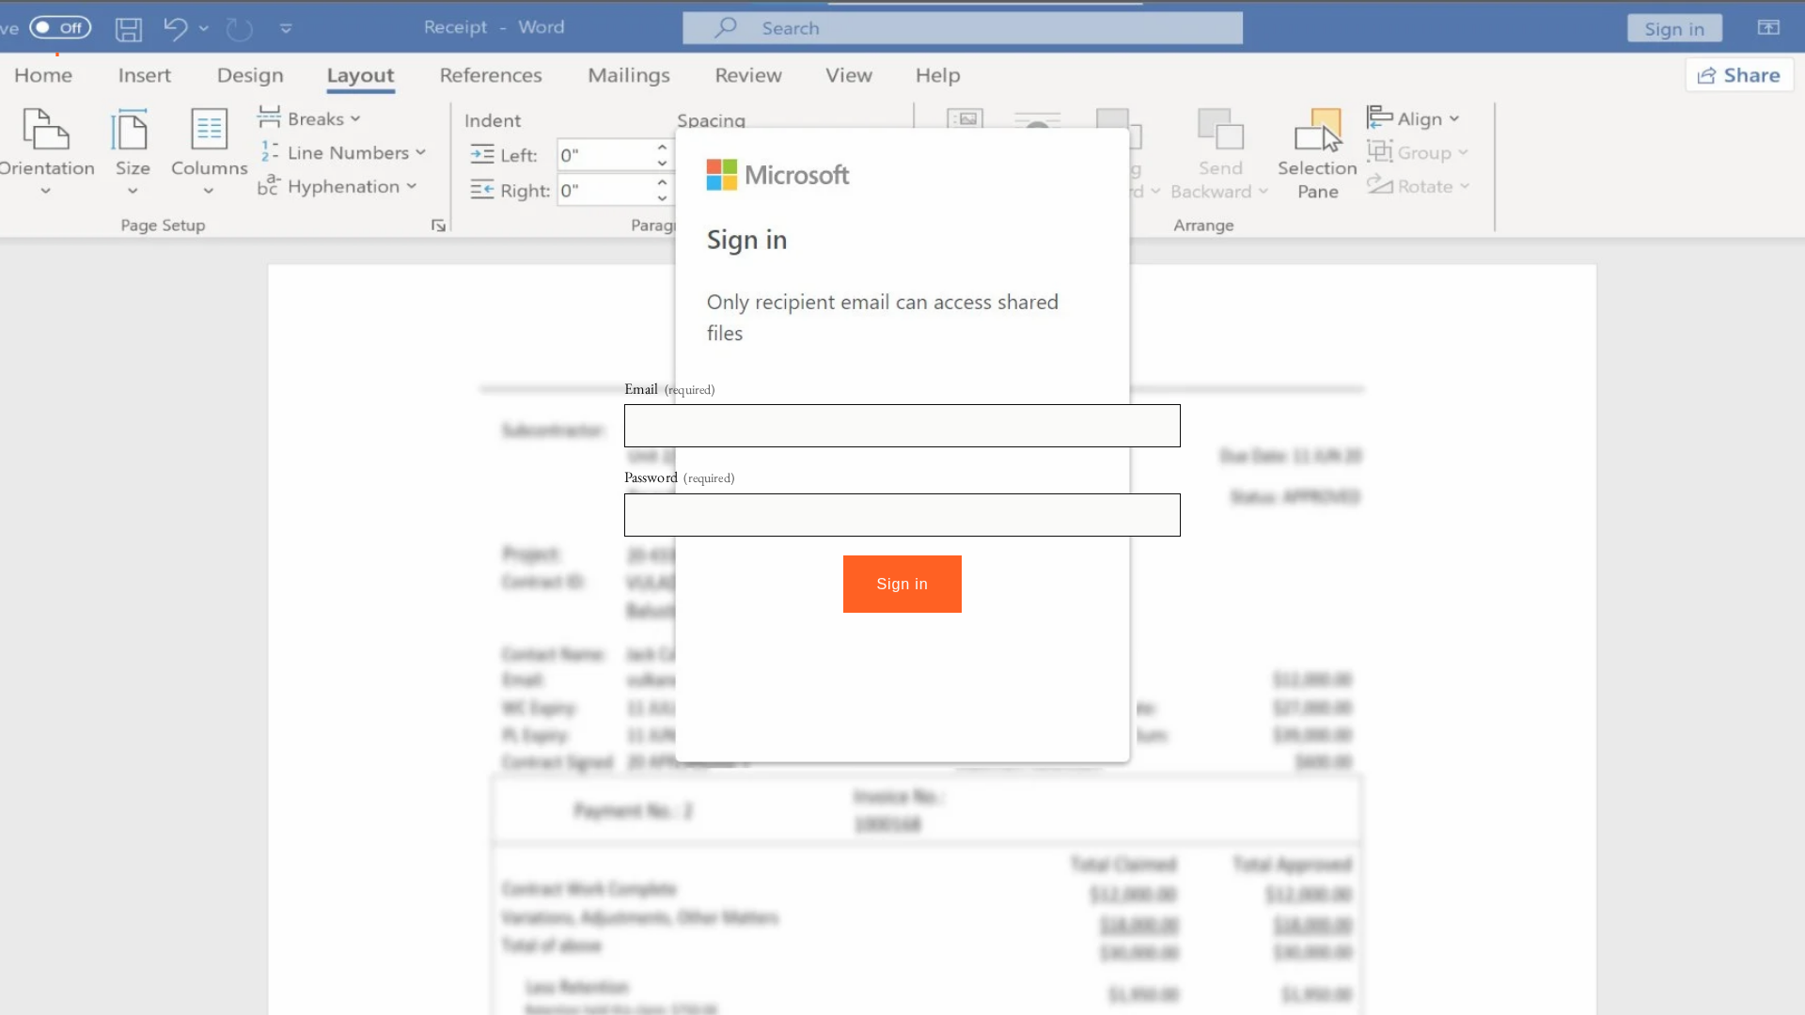
Task: Open the References tab
Action: (491, 75)
